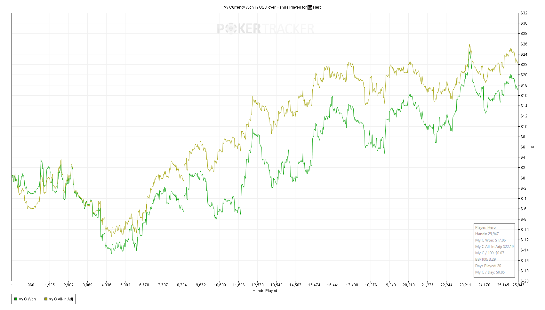Select the x-axis label '8,704'
This screenshot has height=310, width=545.
coord(182,285)
